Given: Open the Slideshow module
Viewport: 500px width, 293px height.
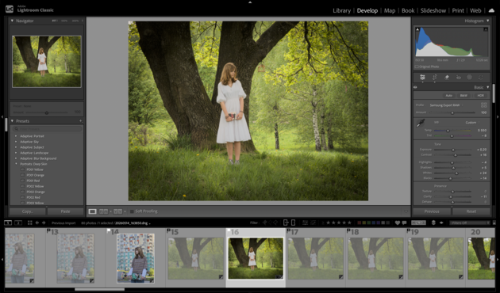Looking at the screenshot, I should tap(433, 10).
